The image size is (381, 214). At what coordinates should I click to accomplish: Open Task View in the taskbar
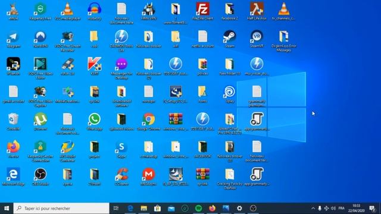(116, 208)
